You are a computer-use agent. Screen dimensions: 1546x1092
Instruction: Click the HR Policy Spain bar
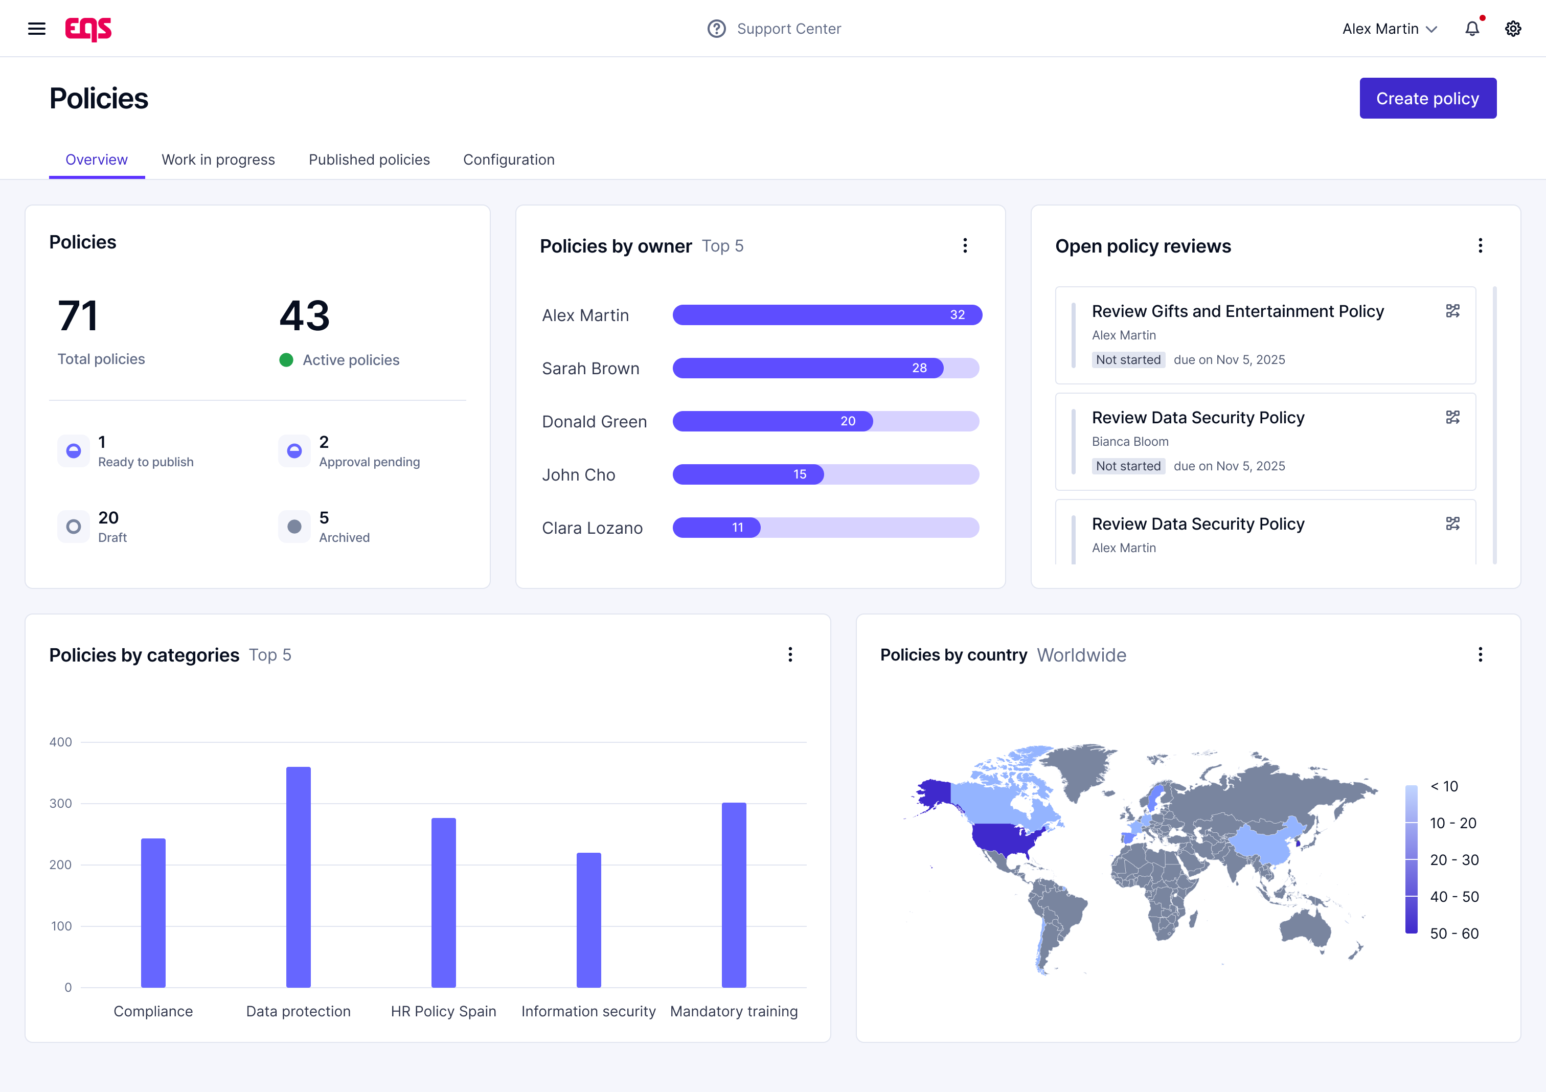444,902
